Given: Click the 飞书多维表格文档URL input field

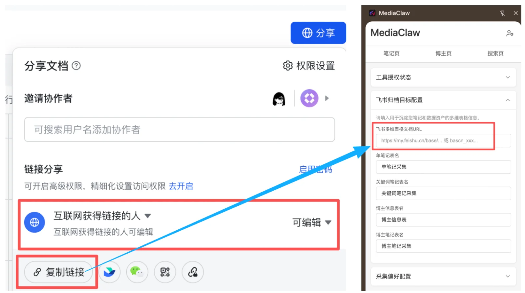Looking at the screenshot, I should [443, 141].
